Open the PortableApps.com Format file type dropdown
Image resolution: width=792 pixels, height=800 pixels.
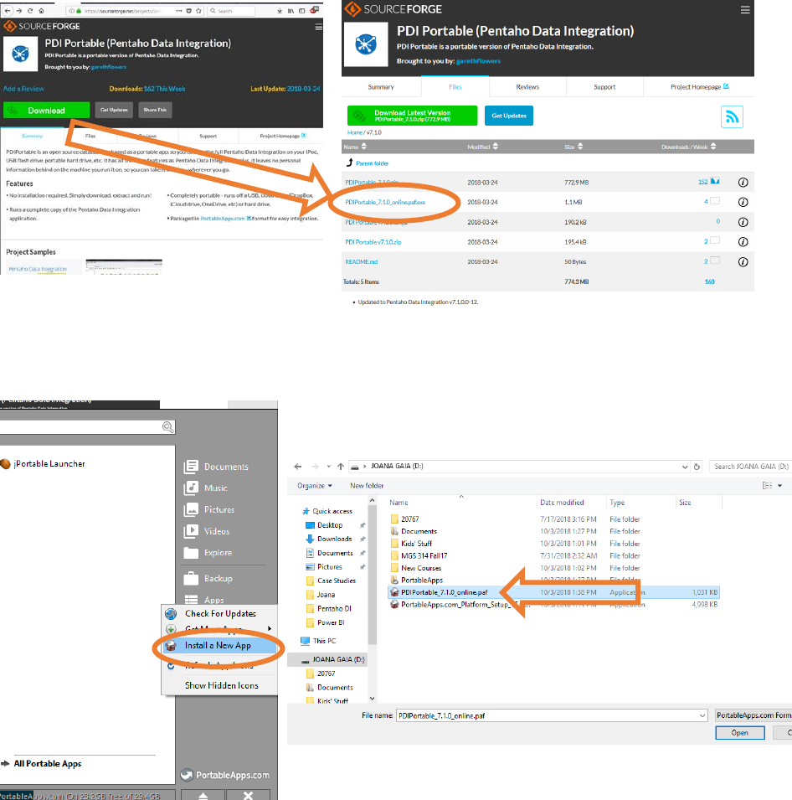(x=753, y=715)
